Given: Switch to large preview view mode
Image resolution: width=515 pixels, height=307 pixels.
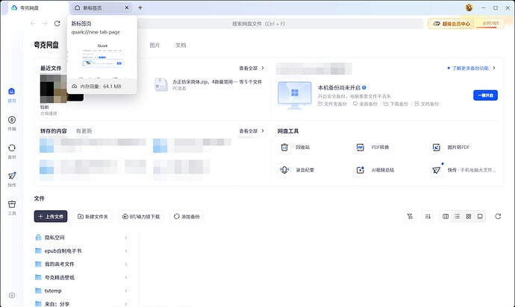Looking at the screenshot, I should tap(480, 217).
